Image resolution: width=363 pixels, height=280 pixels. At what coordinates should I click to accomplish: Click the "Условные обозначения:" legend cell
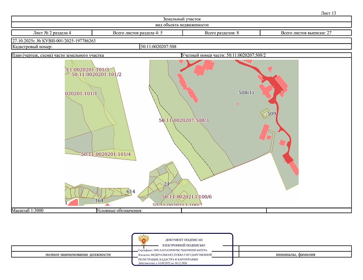point(120,211)
